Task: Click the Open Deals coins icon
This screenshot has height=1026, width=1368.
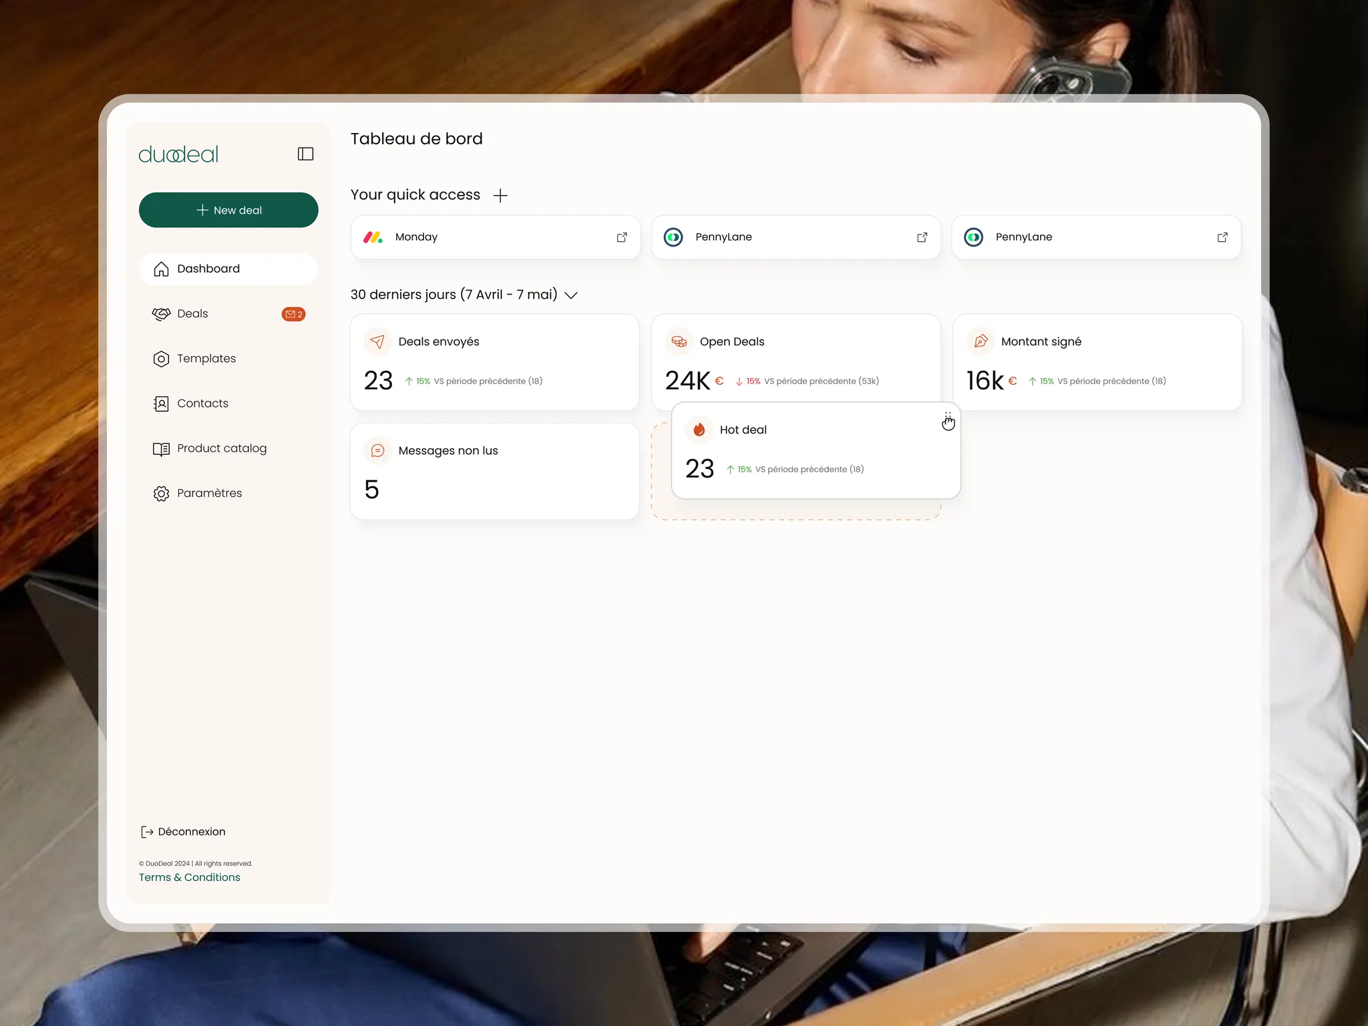Action: pos(679,341)
